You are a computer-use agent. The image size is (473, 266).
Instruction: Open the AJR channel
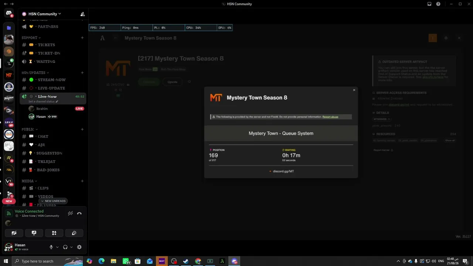coord(53,145)
